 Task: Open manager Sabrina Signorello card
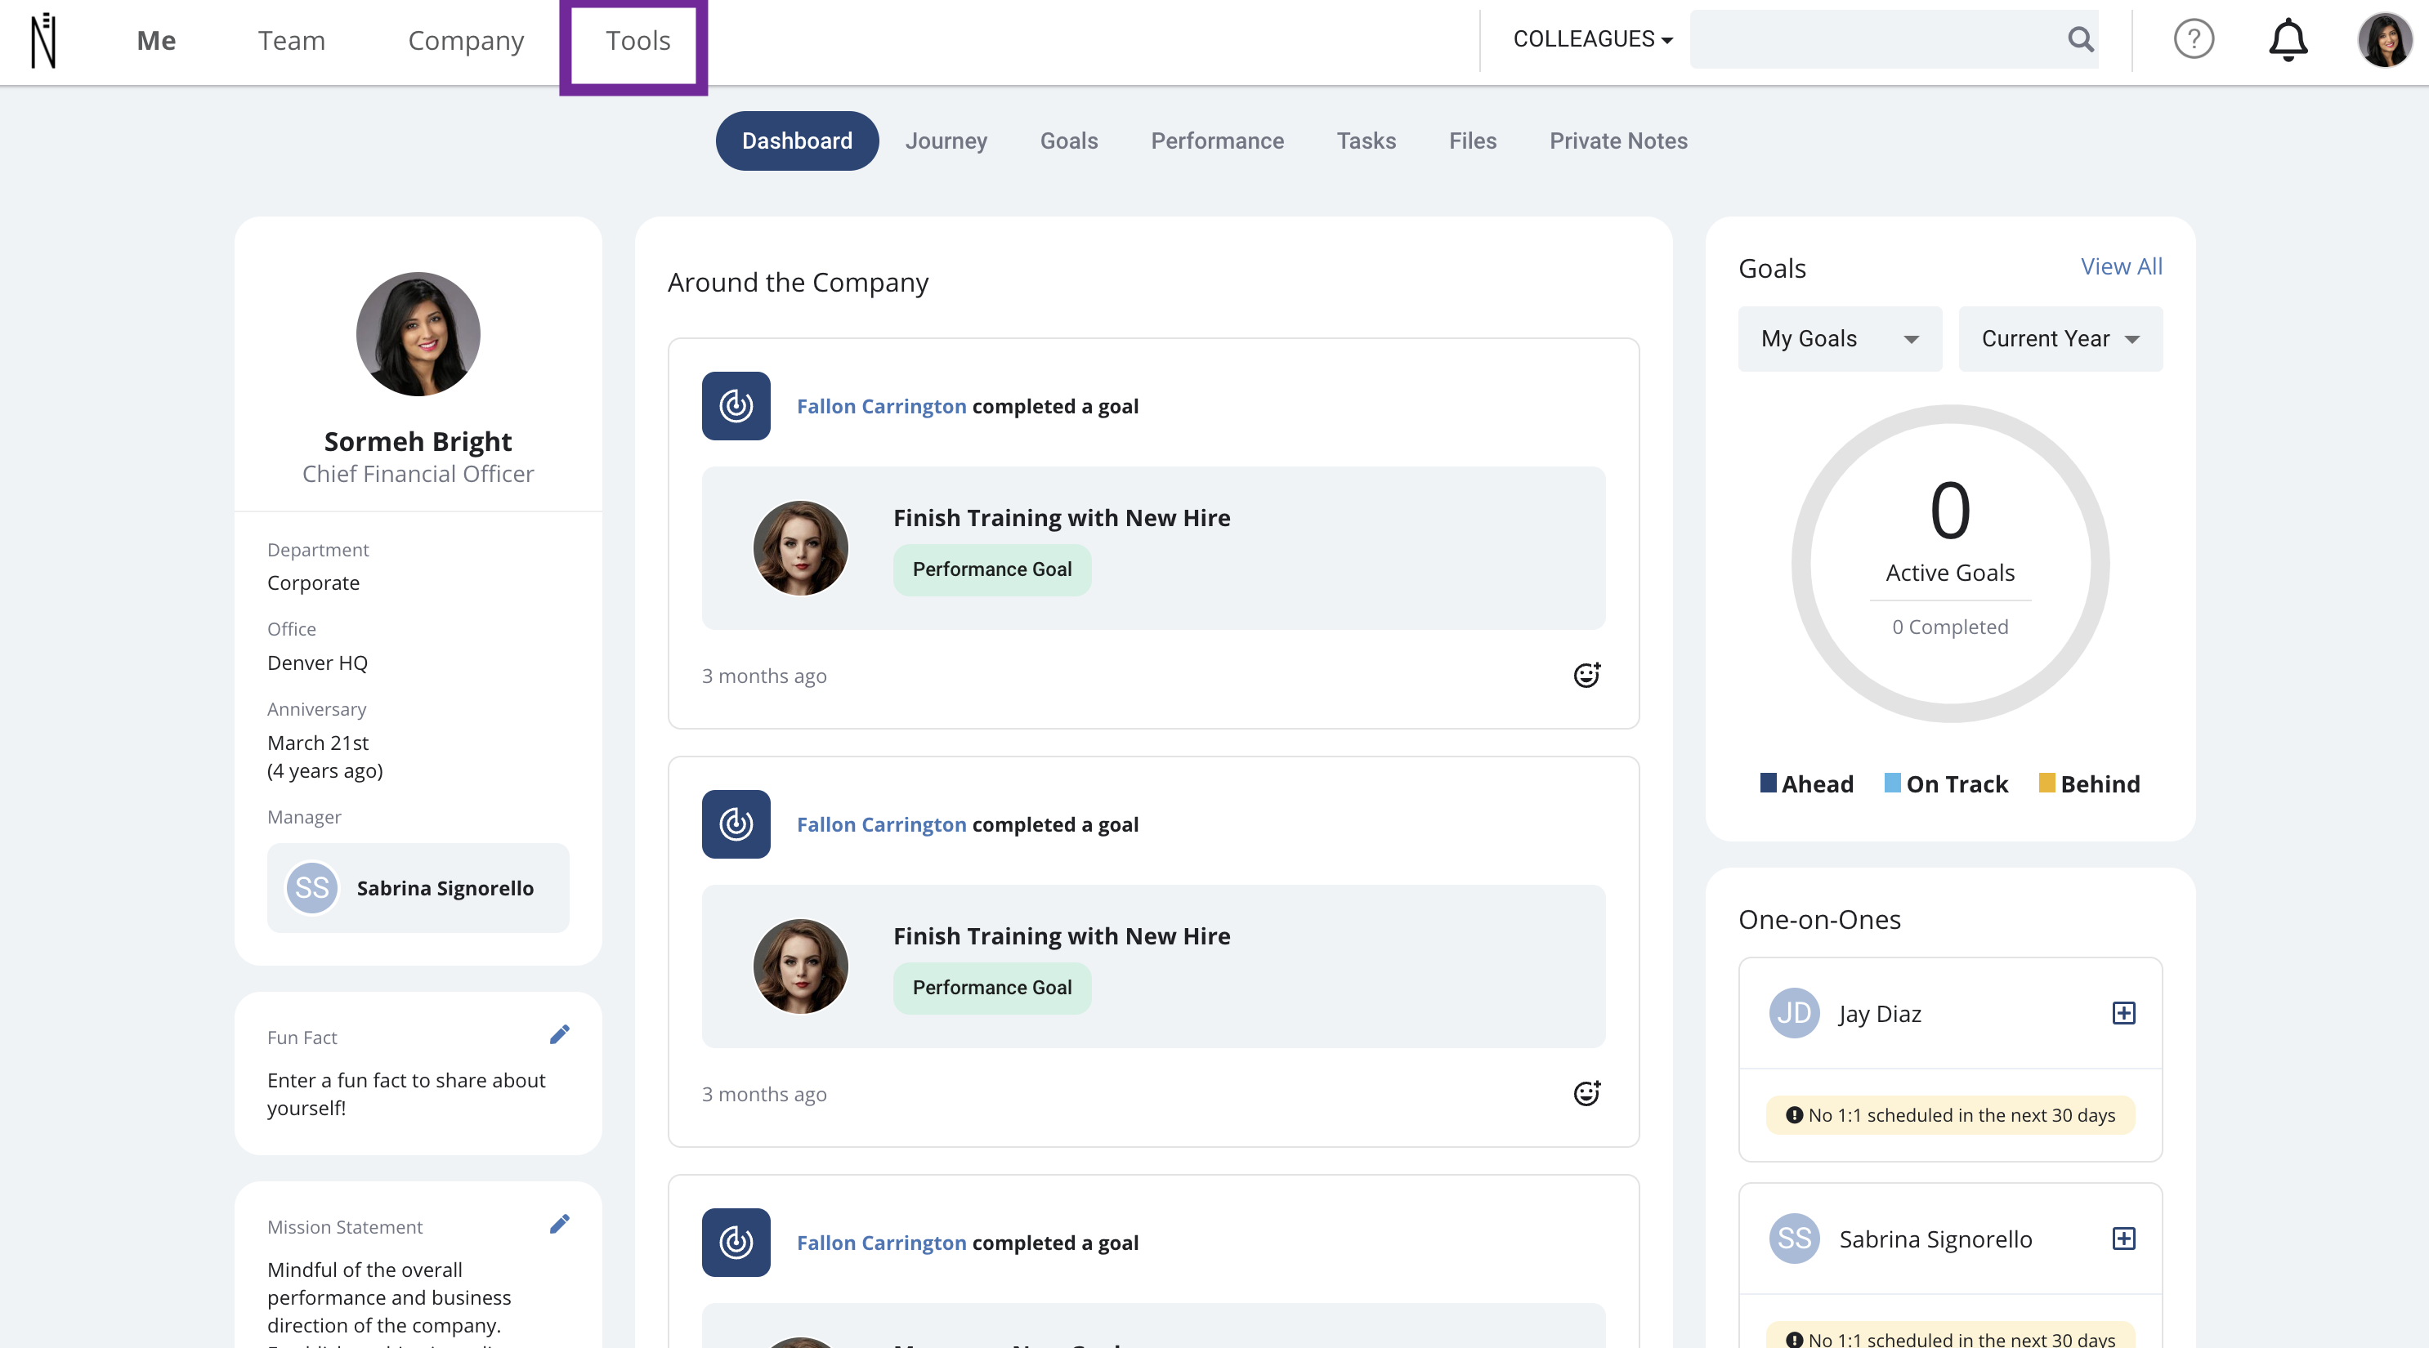(x=418, y=888)
